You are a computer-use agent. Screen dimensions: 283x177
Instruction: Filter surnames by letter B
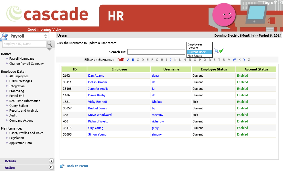point(133,60)
